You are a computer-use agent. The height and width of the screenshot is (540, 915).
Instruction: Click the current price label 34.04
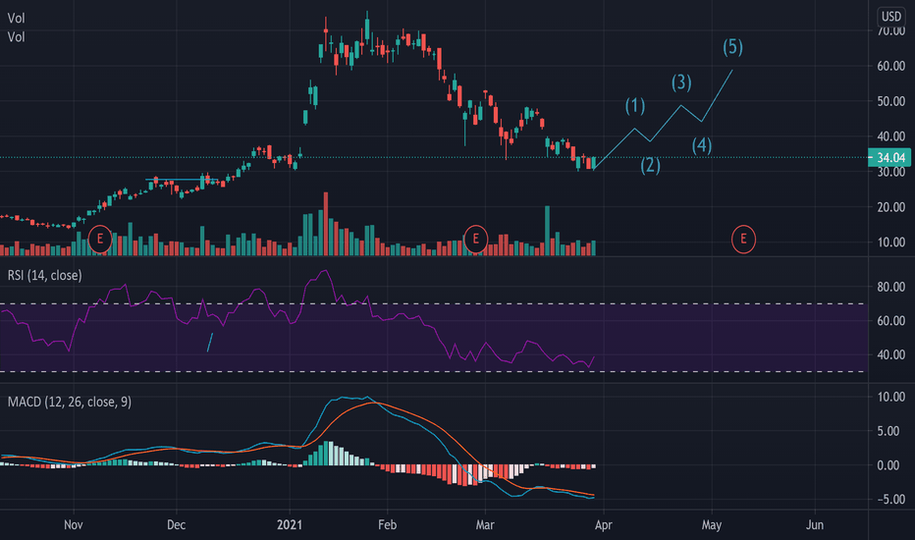tap(889, 158)
